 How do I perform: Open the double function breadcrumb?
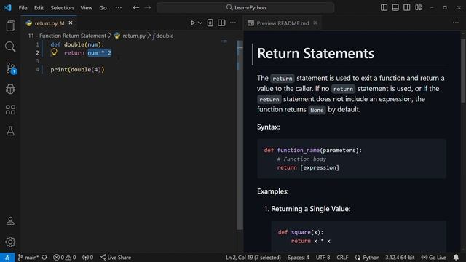click(x=163, y=36)
